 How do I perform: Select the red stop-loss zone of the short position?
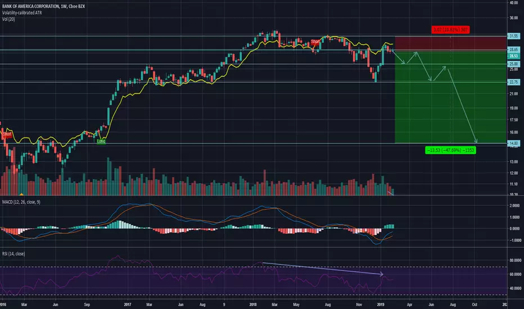450,43
